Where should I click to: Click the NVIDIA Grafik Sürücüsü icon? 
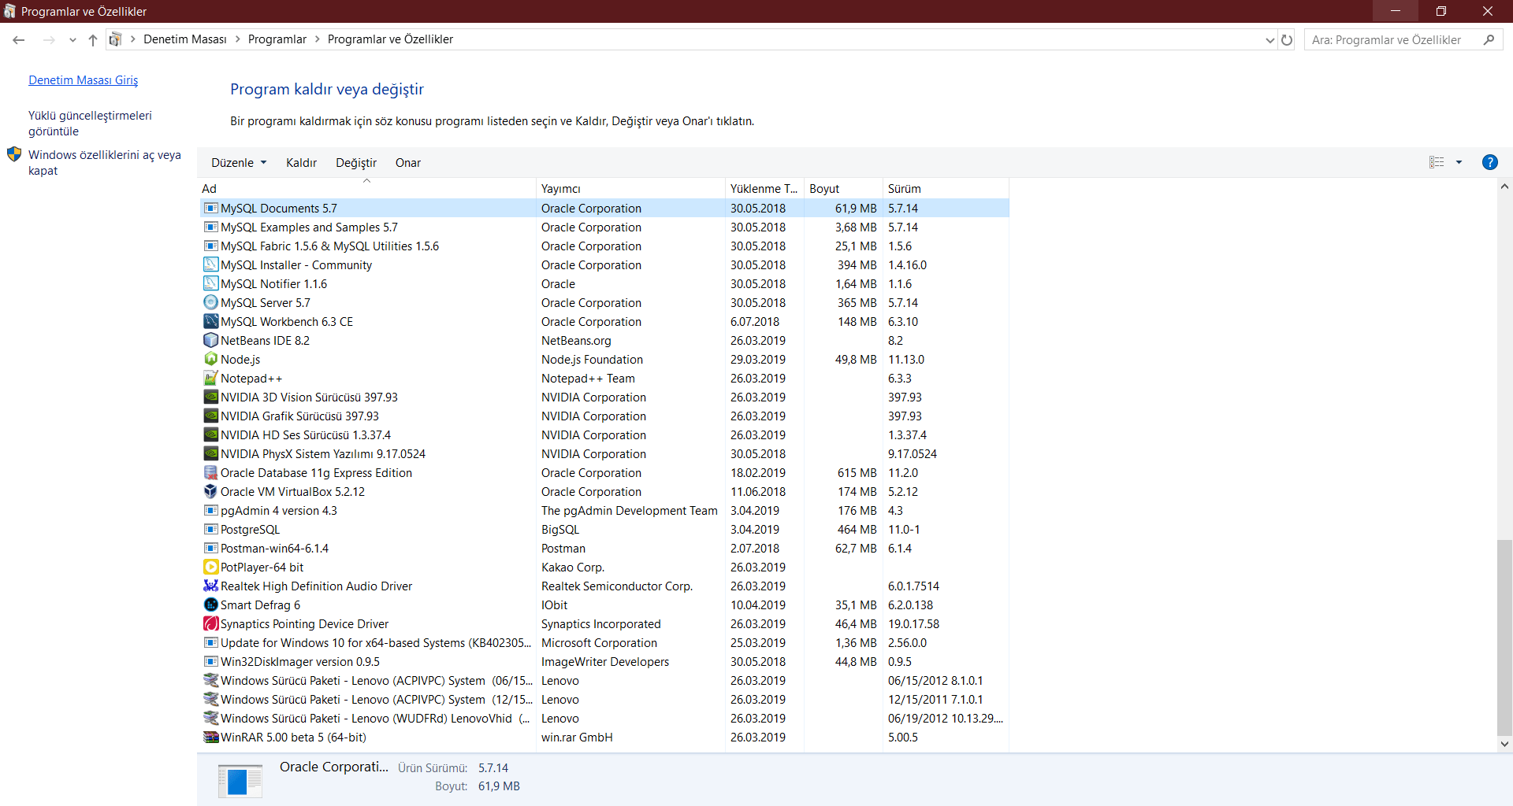point(210,416)
